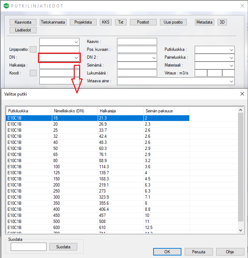Click the KKS button
Screen dimensions: 248x258
coord(106,22)
